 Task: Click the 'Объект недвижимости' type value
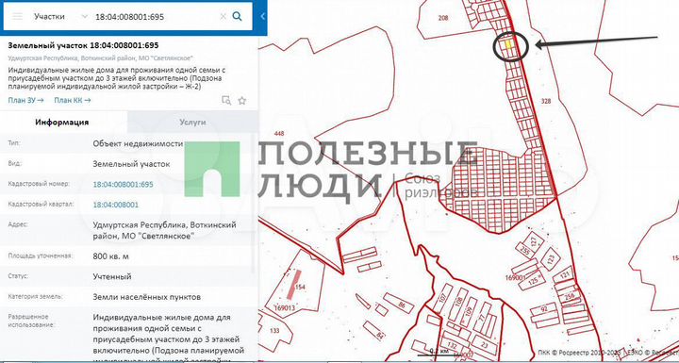click(x=138, y=144)
